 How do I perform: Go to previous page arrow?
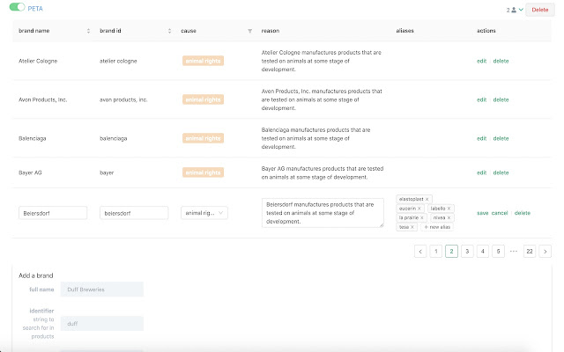click(x=420, y=252)
